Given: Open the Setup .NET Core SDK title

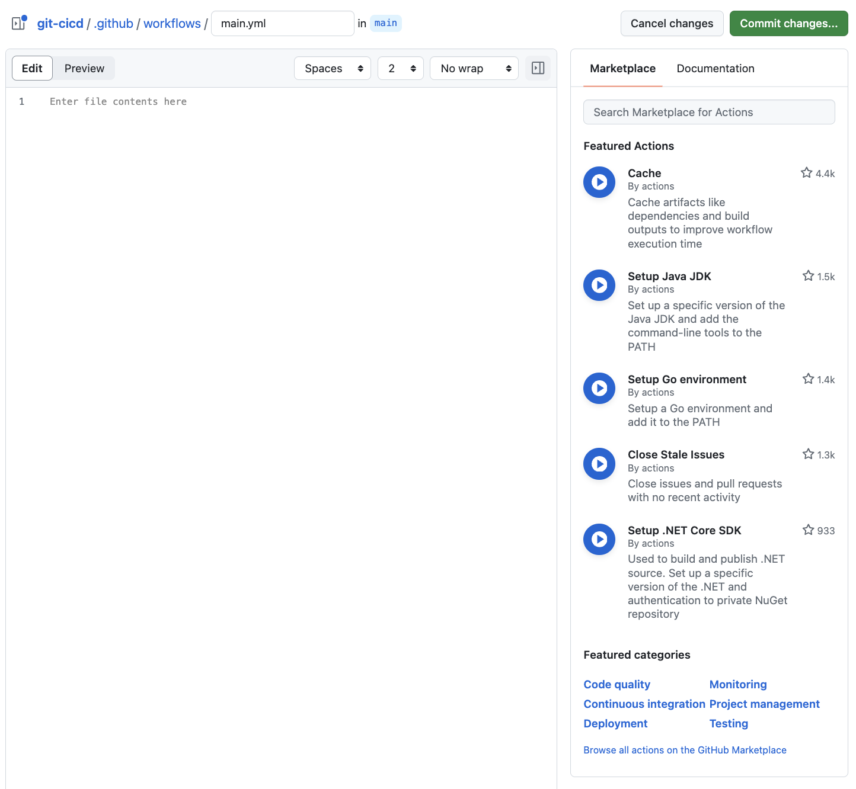Looking at the screenshot, I should 685,530.
